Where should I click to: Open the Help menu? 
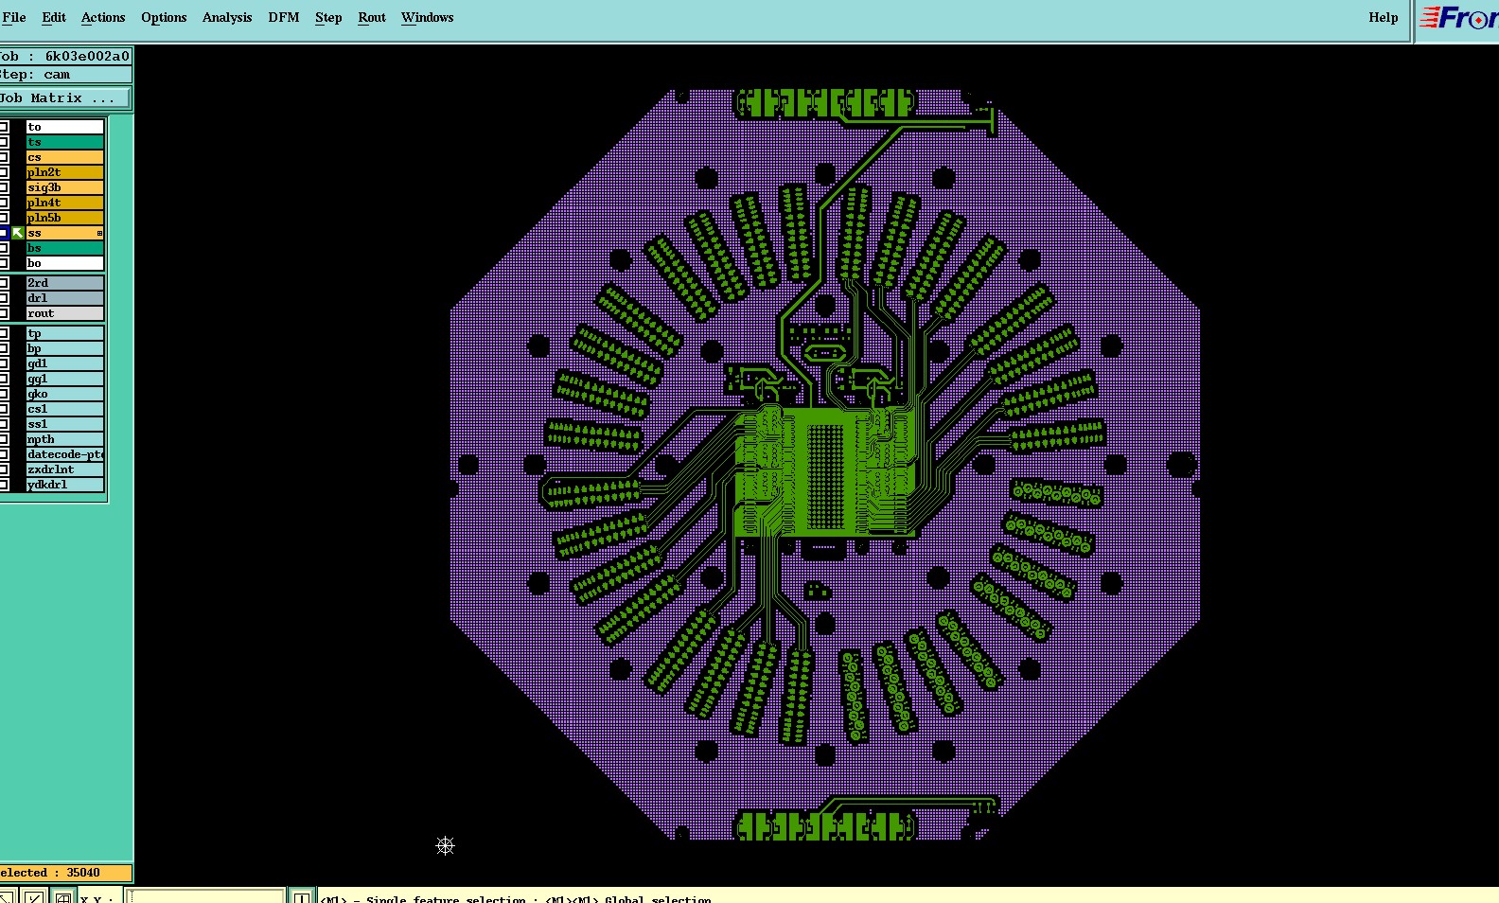[1383, 17]
